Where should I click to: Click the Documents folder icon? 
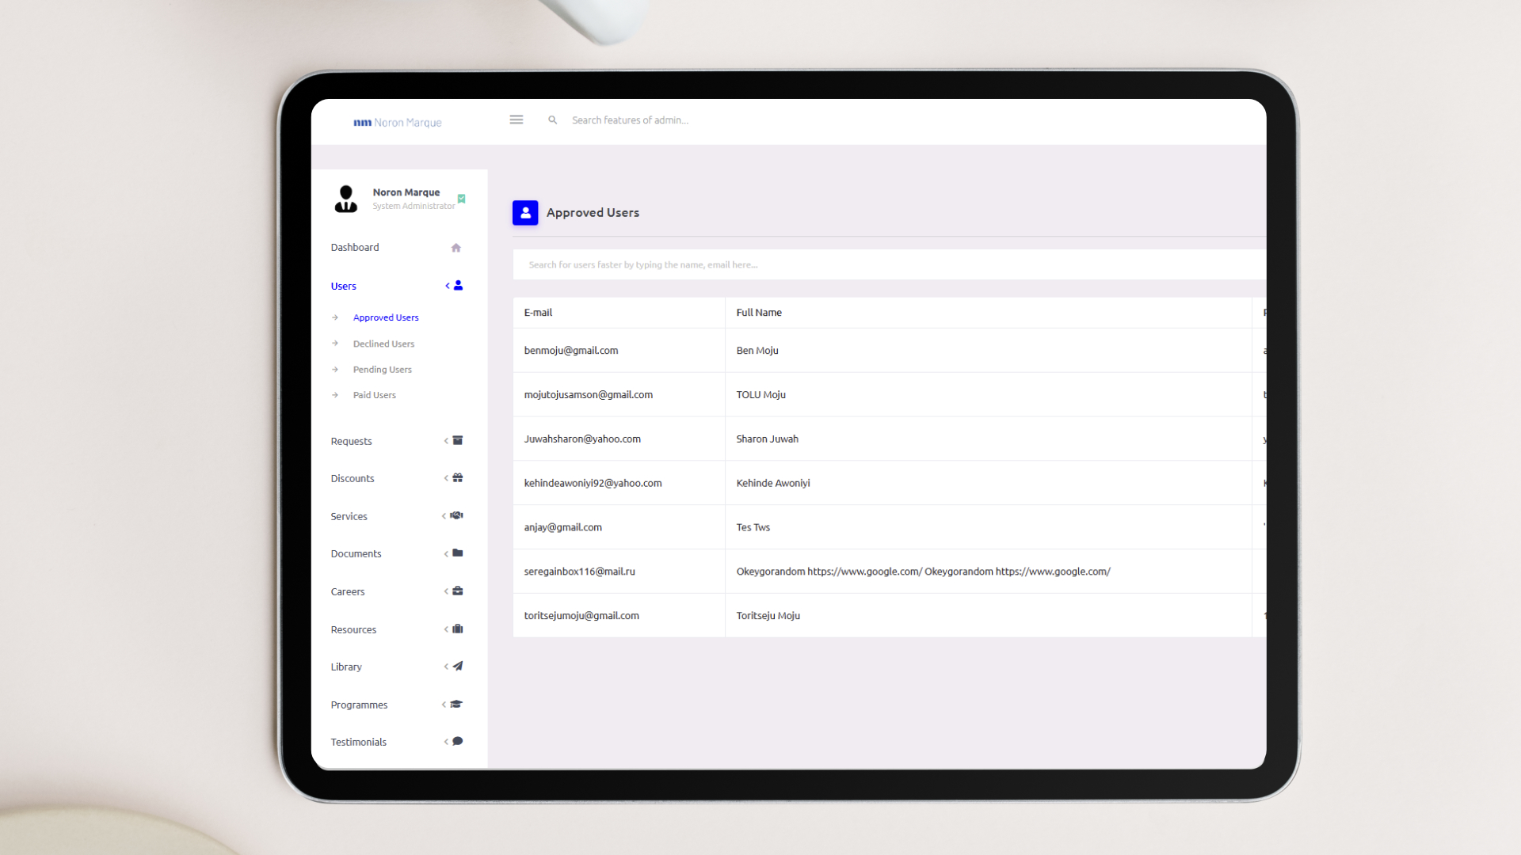point(457,553)
